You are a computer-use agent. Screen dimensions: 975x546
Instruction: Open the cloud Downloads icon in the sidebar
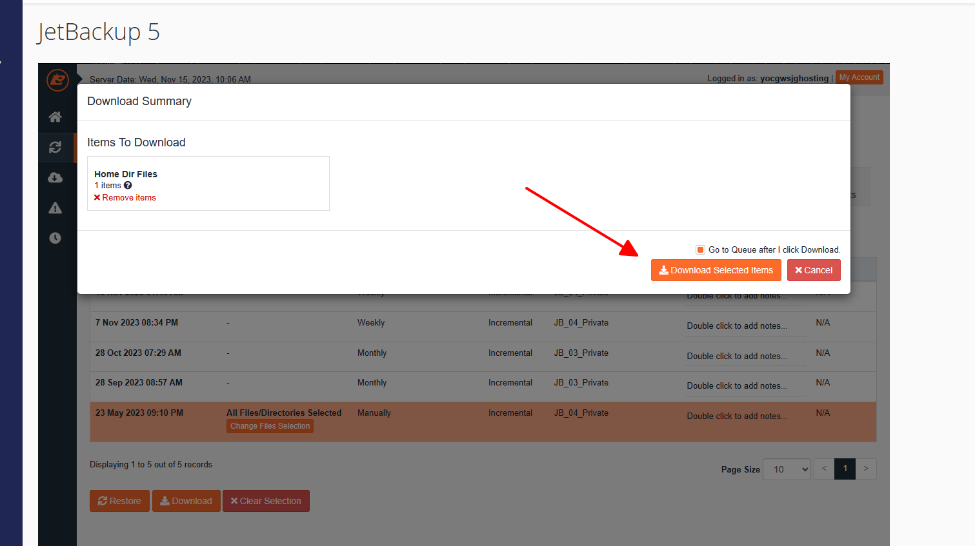[x=55, y=177]
